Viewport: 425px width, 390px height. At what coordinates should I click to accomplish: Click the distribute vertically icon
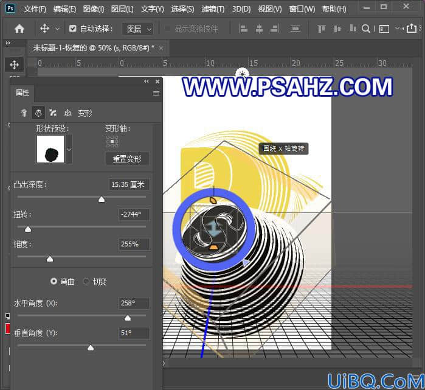pos(295,29)
